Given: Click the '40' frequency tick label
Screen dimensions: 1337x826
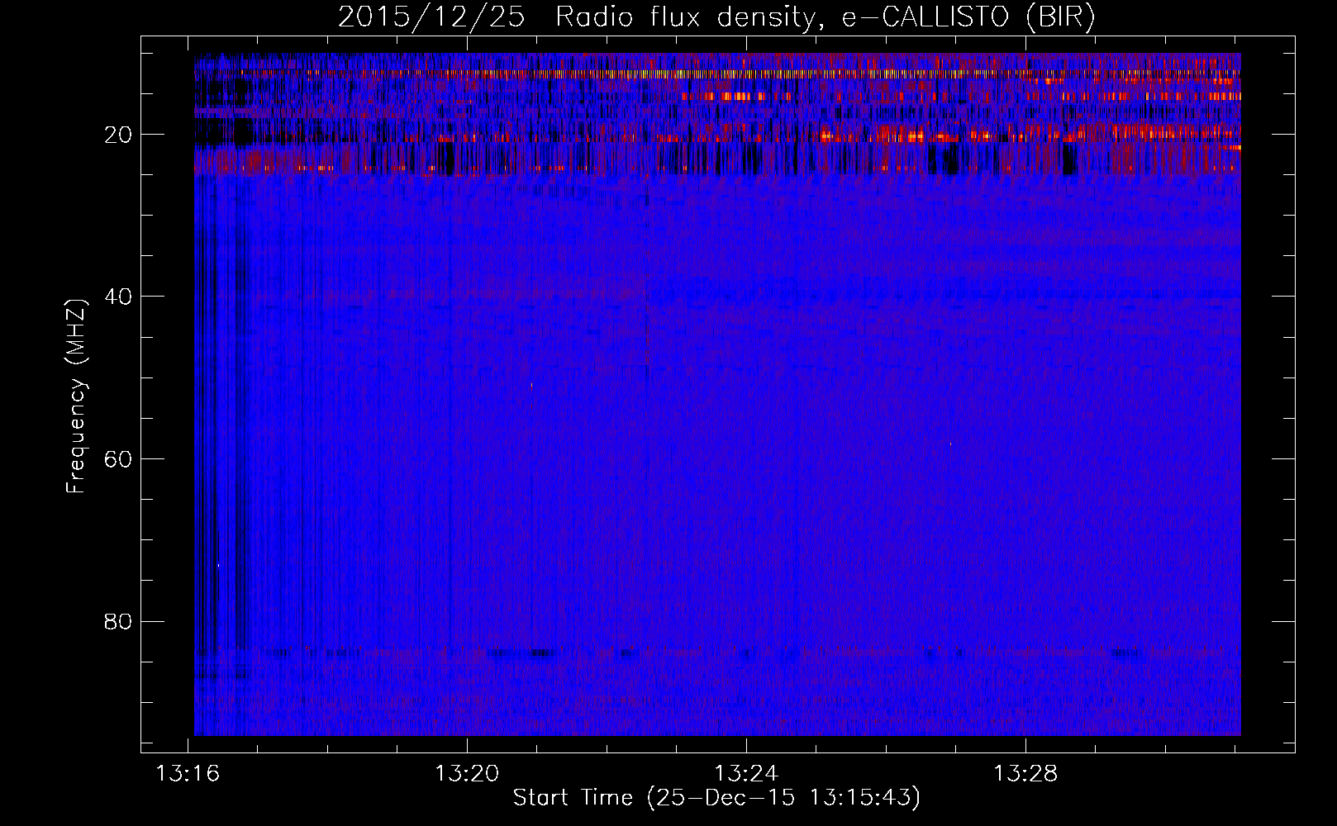Looking at the screenshot, I should pyautogui.click(x=119, y=297).
